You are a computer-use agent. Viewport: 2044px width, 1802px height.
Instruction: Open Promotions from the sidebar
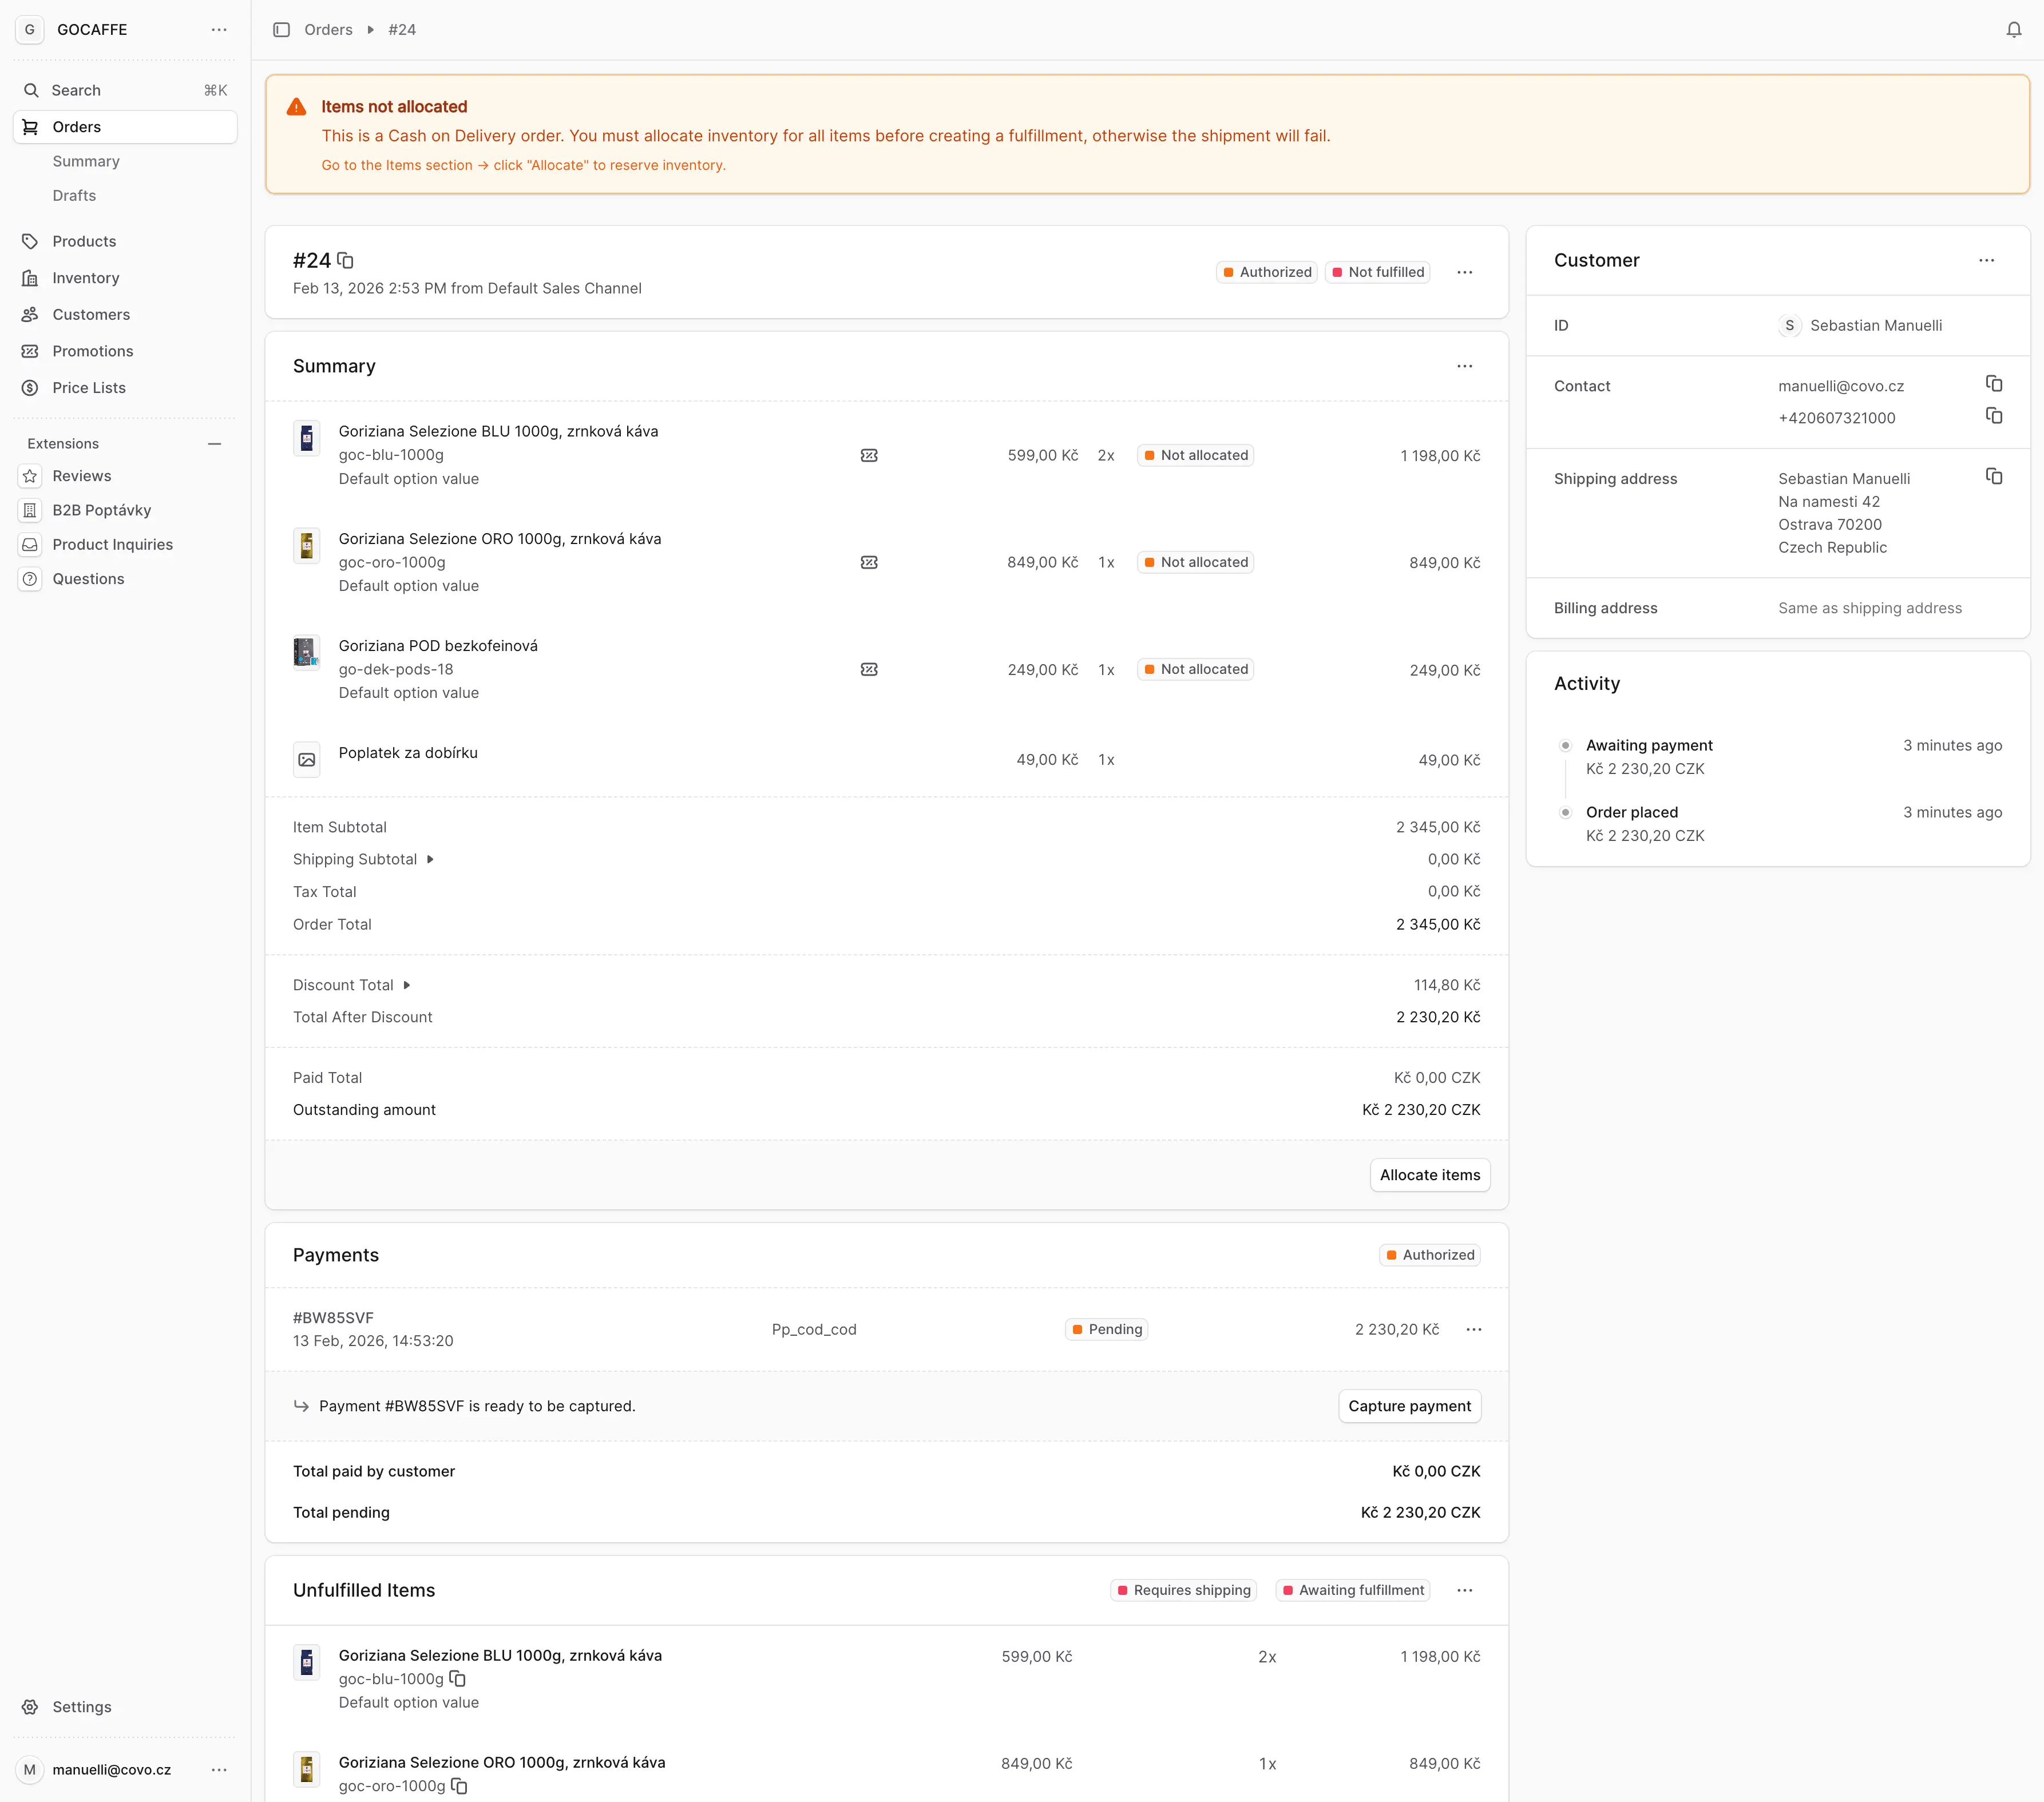pyautogui.click(x=93, y=351)
